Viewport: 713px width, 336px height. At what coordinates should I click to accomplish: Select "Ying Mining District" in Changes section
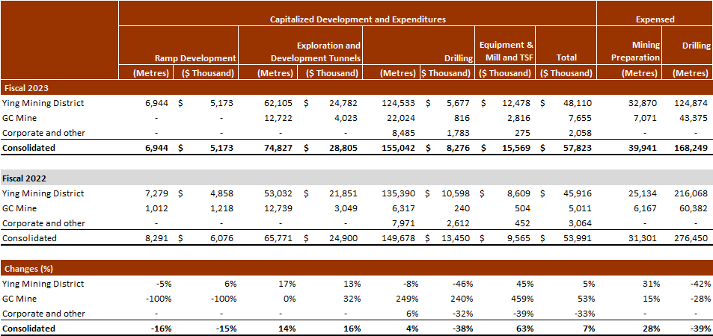coord(43,284)
